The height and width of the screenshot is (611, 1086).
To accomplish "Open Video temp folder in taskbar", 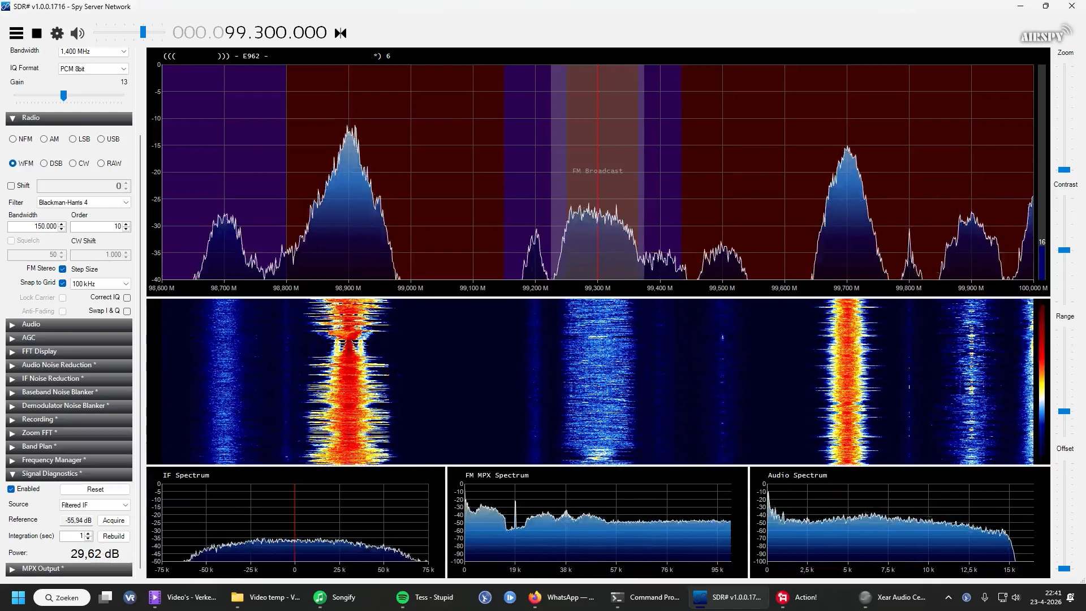I will (265, 597).
